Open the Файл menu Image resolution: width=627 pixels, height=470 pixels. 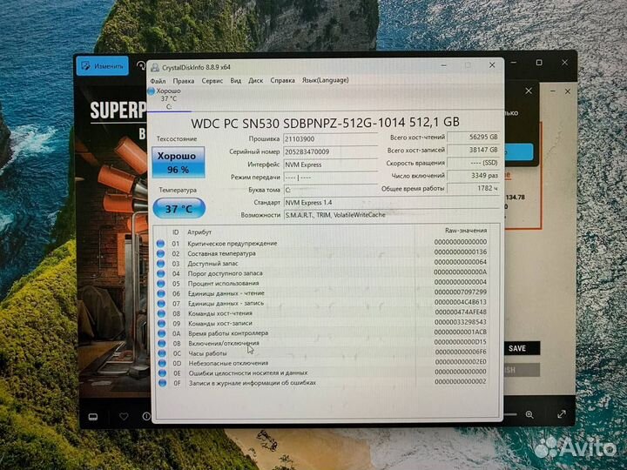(158, 80)
